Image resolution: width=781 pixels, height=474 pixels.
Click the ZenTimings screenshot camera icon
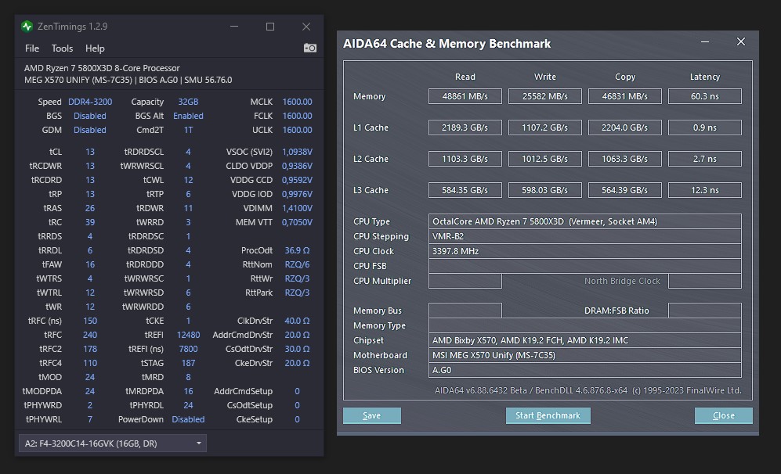coord(309,48)
